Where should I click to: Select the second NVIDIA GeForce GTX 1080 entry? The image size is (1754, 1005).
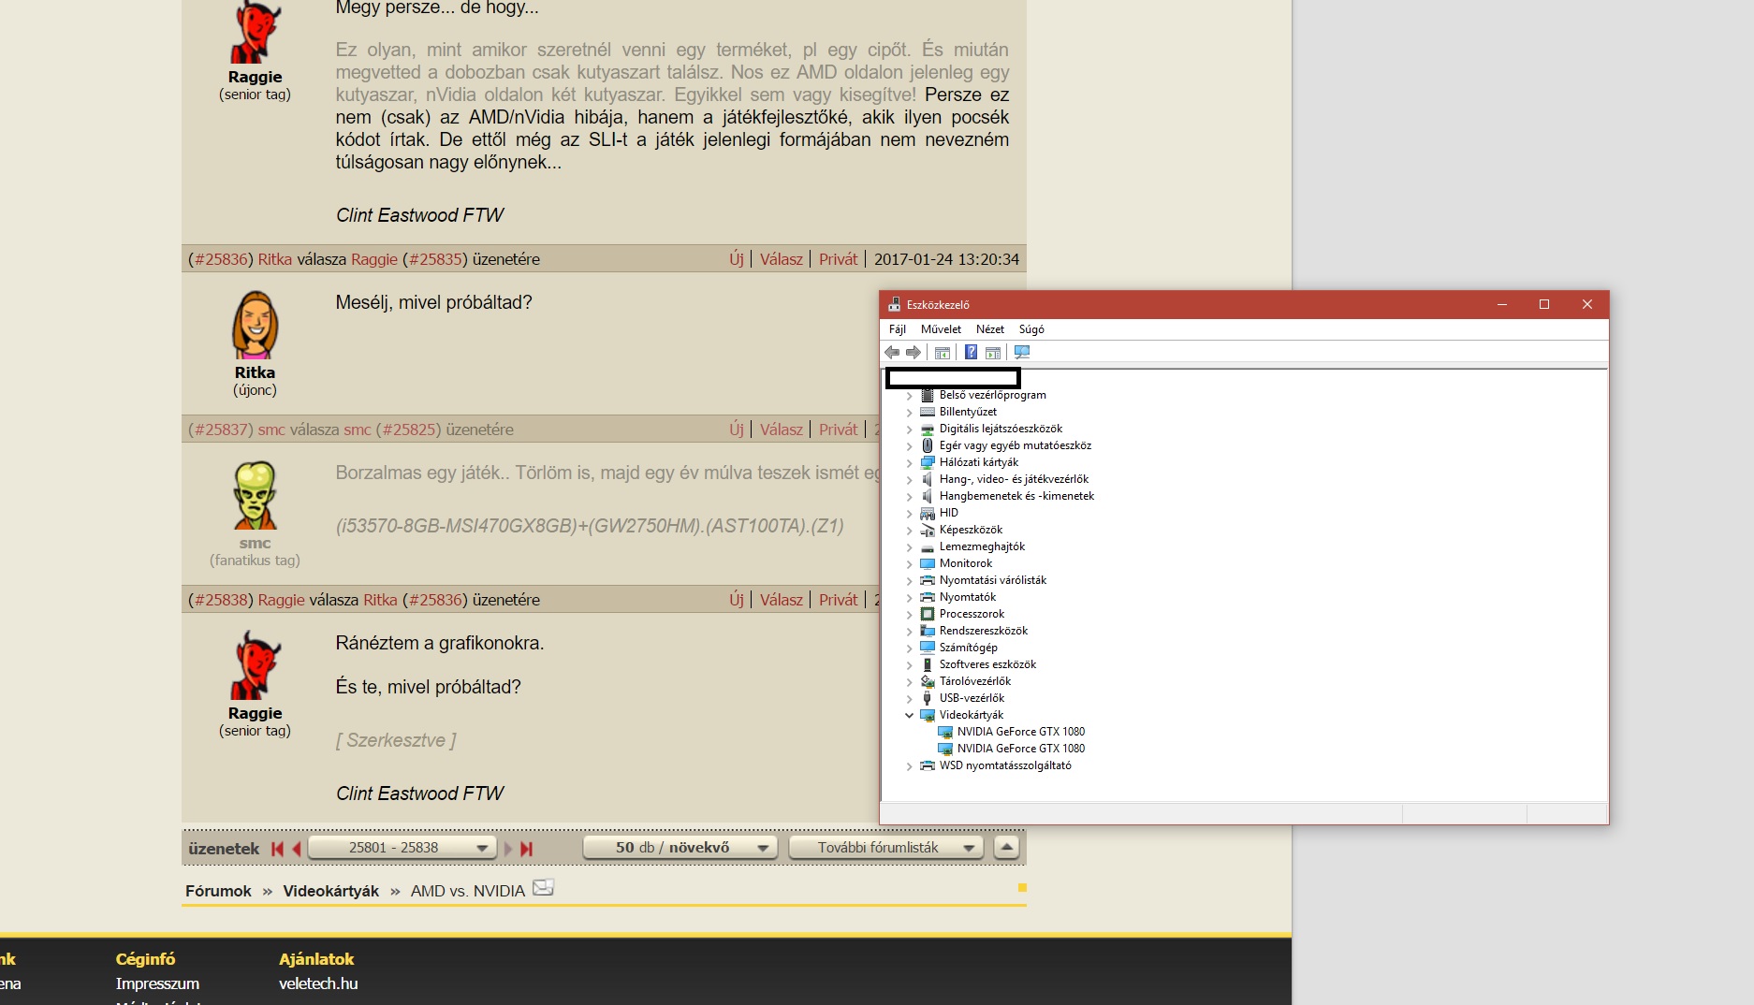[x=1020, y=749]
